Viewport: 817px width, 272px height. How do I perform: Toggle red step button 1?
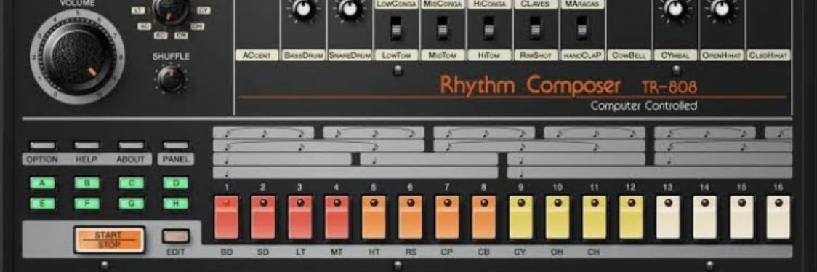point(226,217)
